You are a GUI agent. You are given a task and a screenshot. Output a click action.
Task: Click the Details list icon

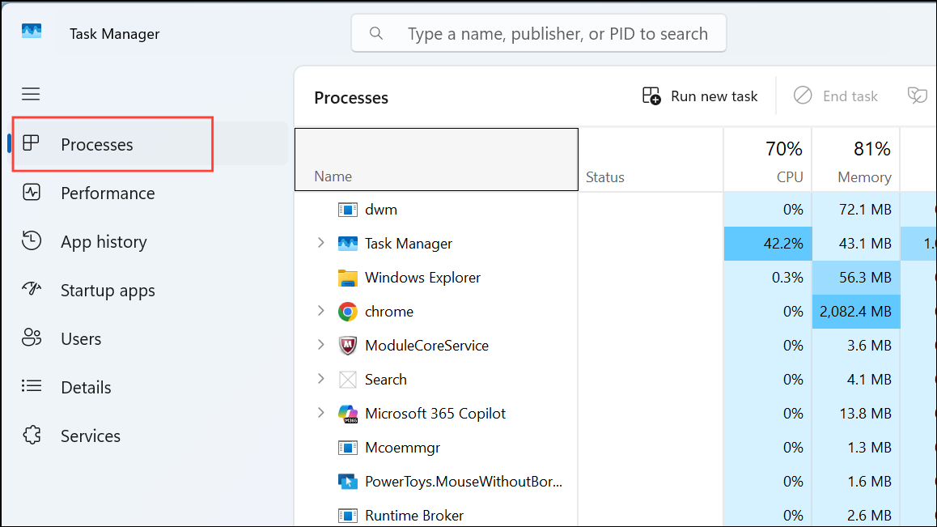coord(31,386)
